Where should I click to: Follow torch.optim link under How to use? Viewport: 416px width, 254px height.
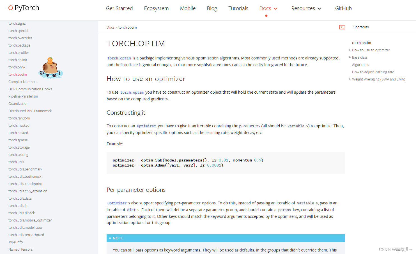pyautogui.click(x=132, y=93)
